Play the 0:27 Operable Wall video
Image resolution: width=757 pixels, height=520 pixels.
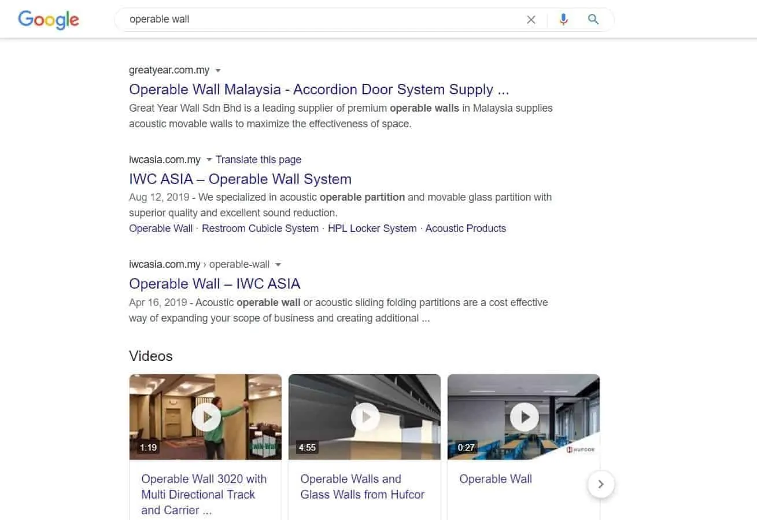click(x=524, y=417)
